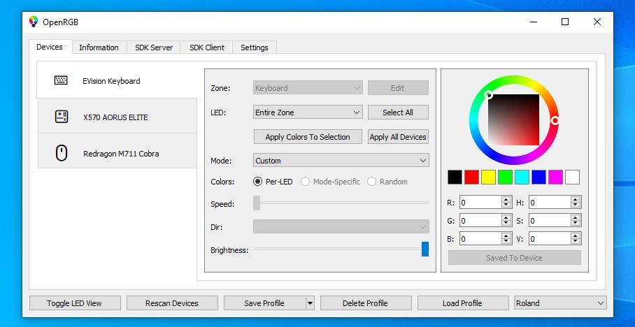
Task: Click the S value spinner arrows
Action: coord(576,221)
